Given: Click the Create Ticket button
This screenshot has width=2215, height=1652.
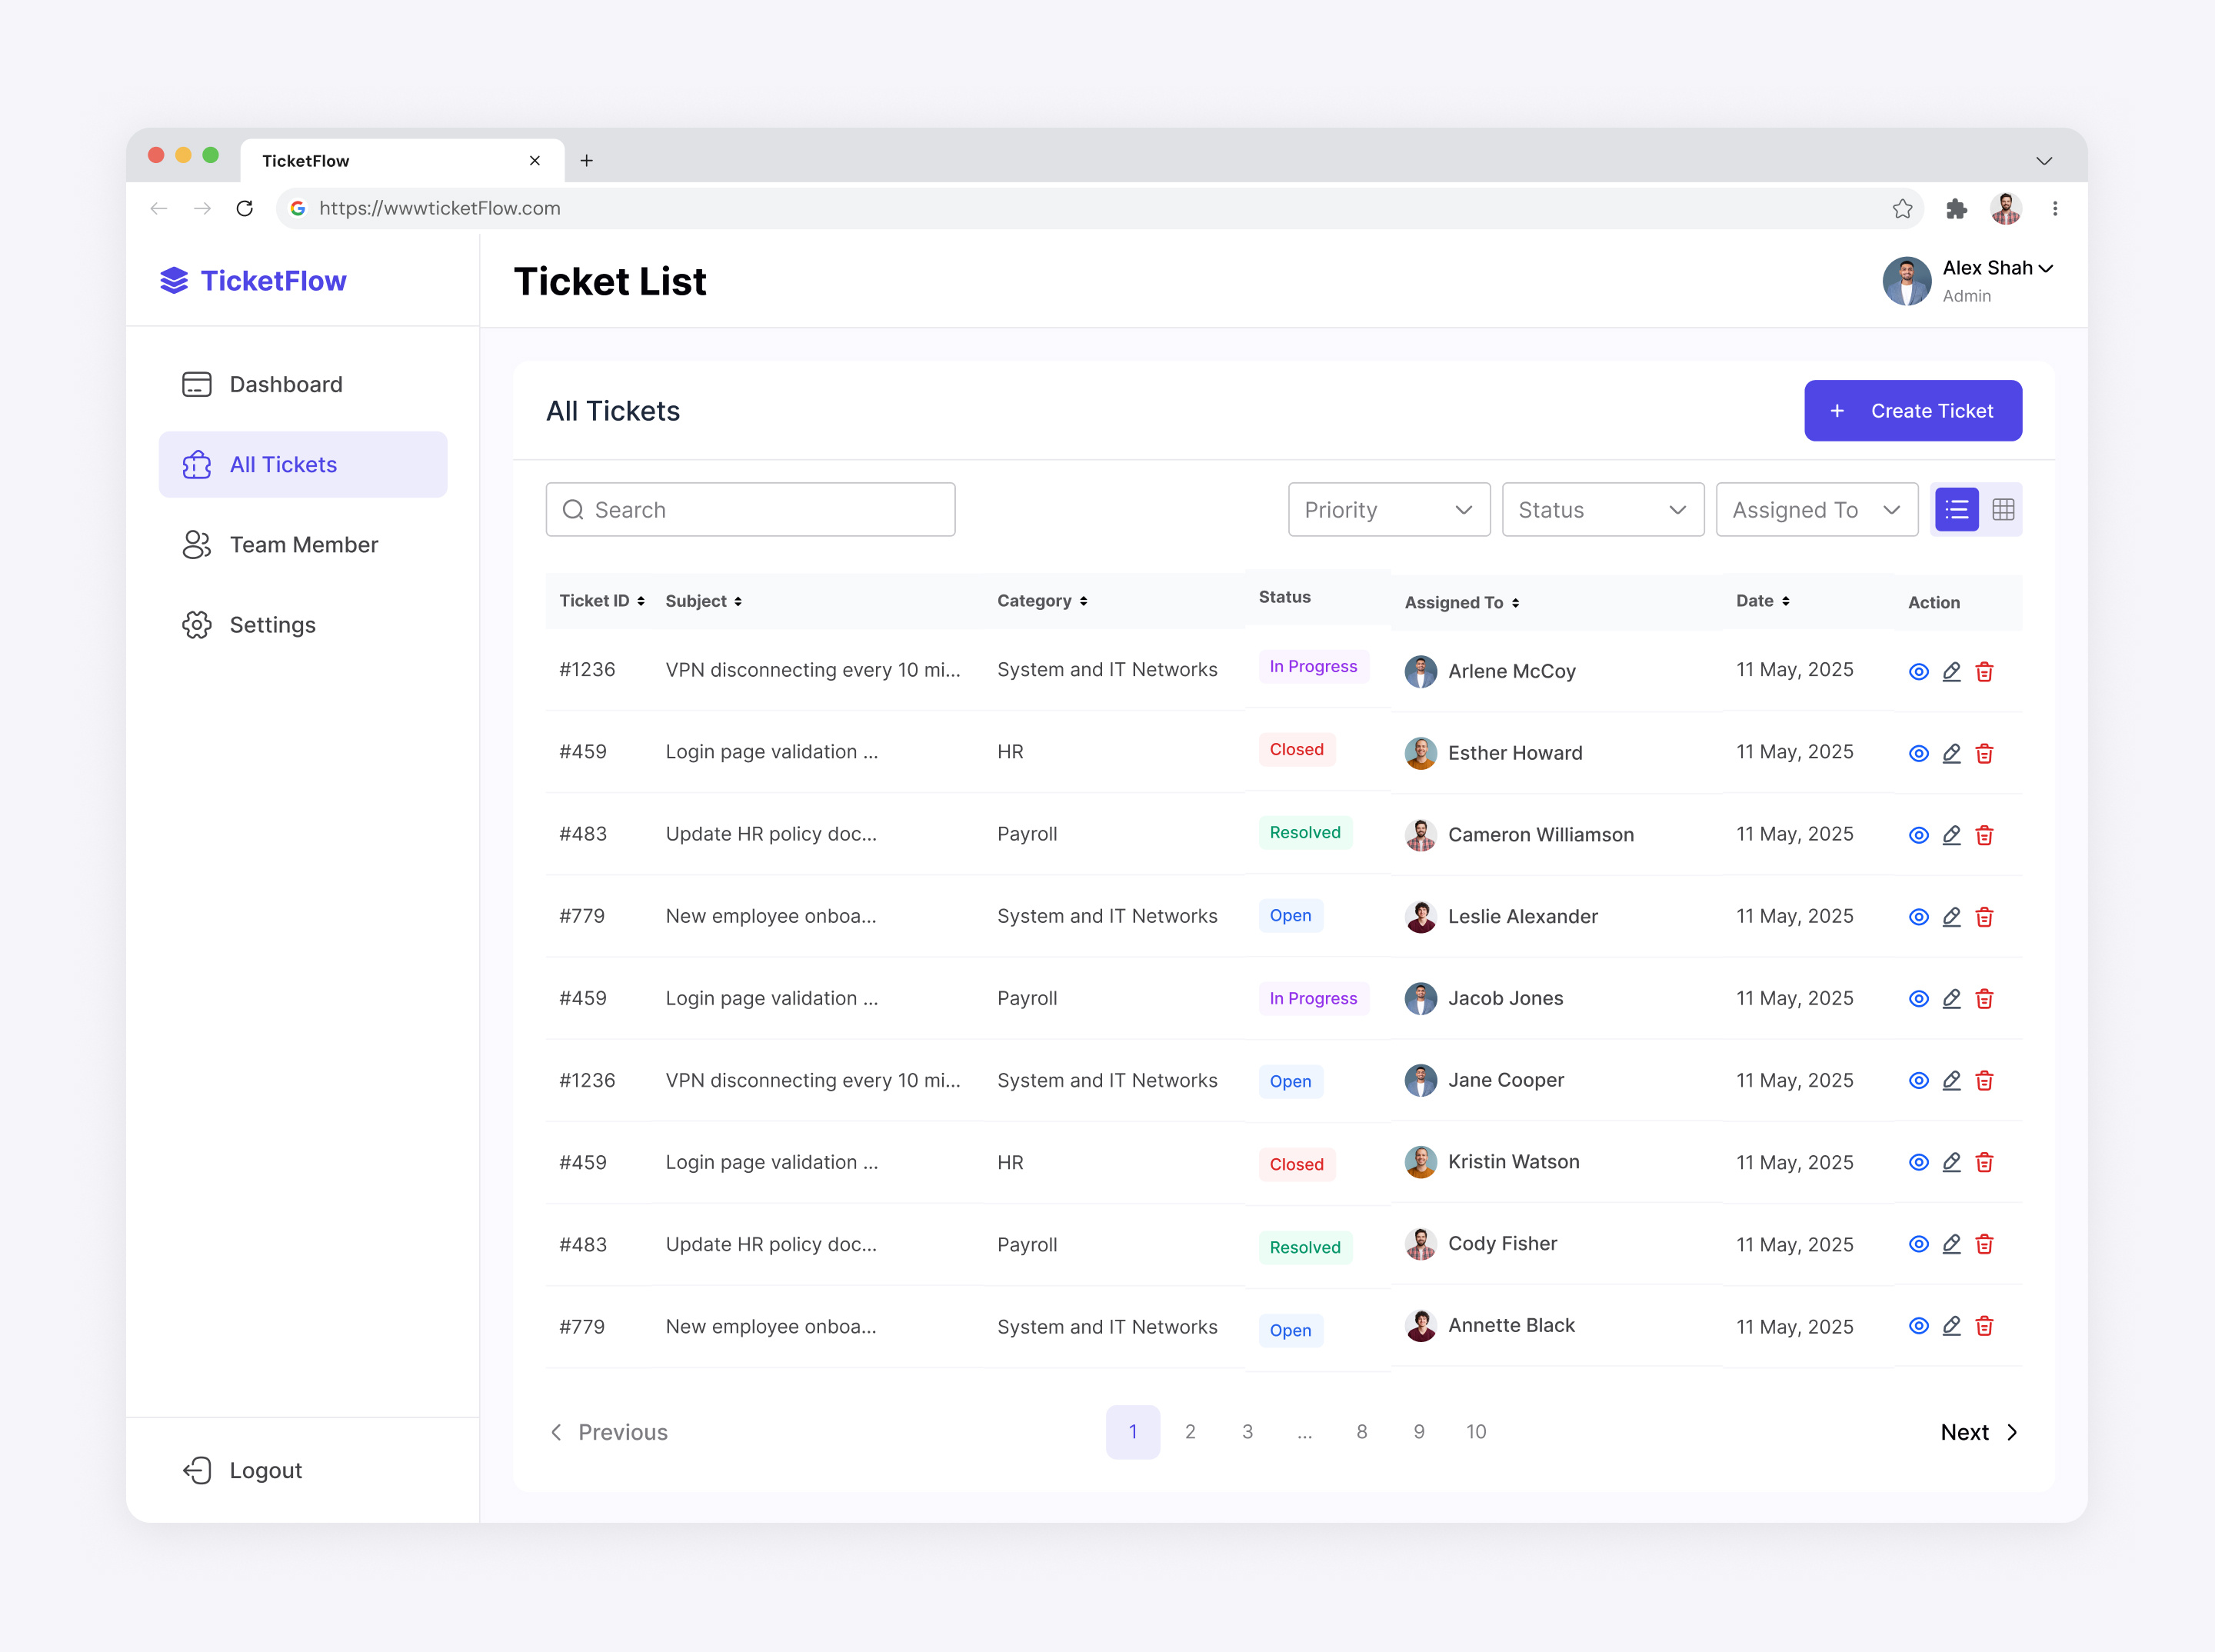Looking at the screenshot, I should tap(1912, 411).
